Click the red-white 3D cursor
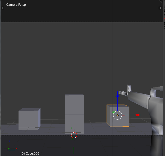The height and width of the screenshot is (156, 165). pos(74,135)
